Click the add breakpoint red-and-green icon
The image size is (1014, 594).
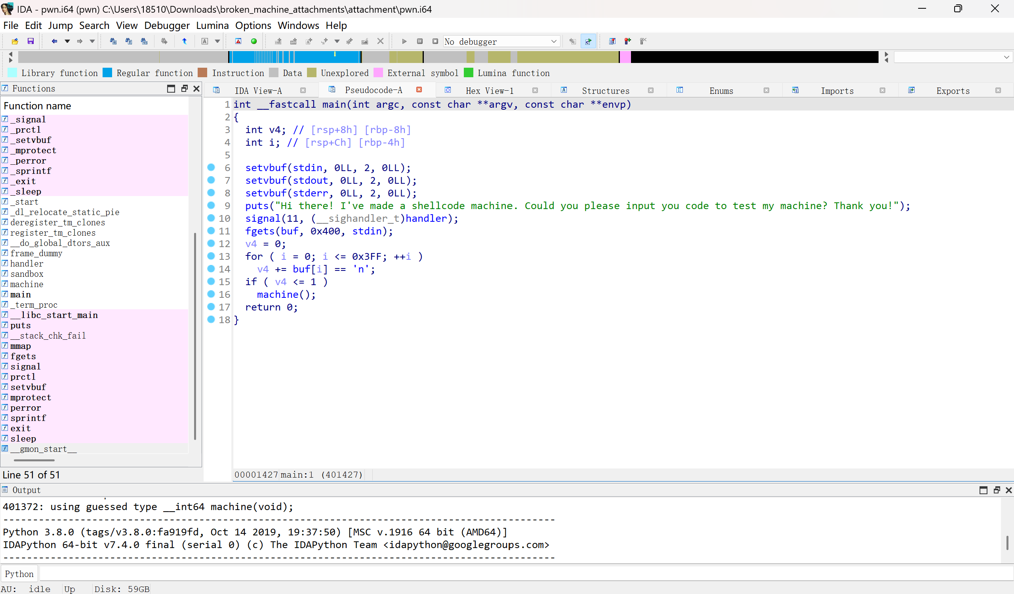click(x=628, y=42)
